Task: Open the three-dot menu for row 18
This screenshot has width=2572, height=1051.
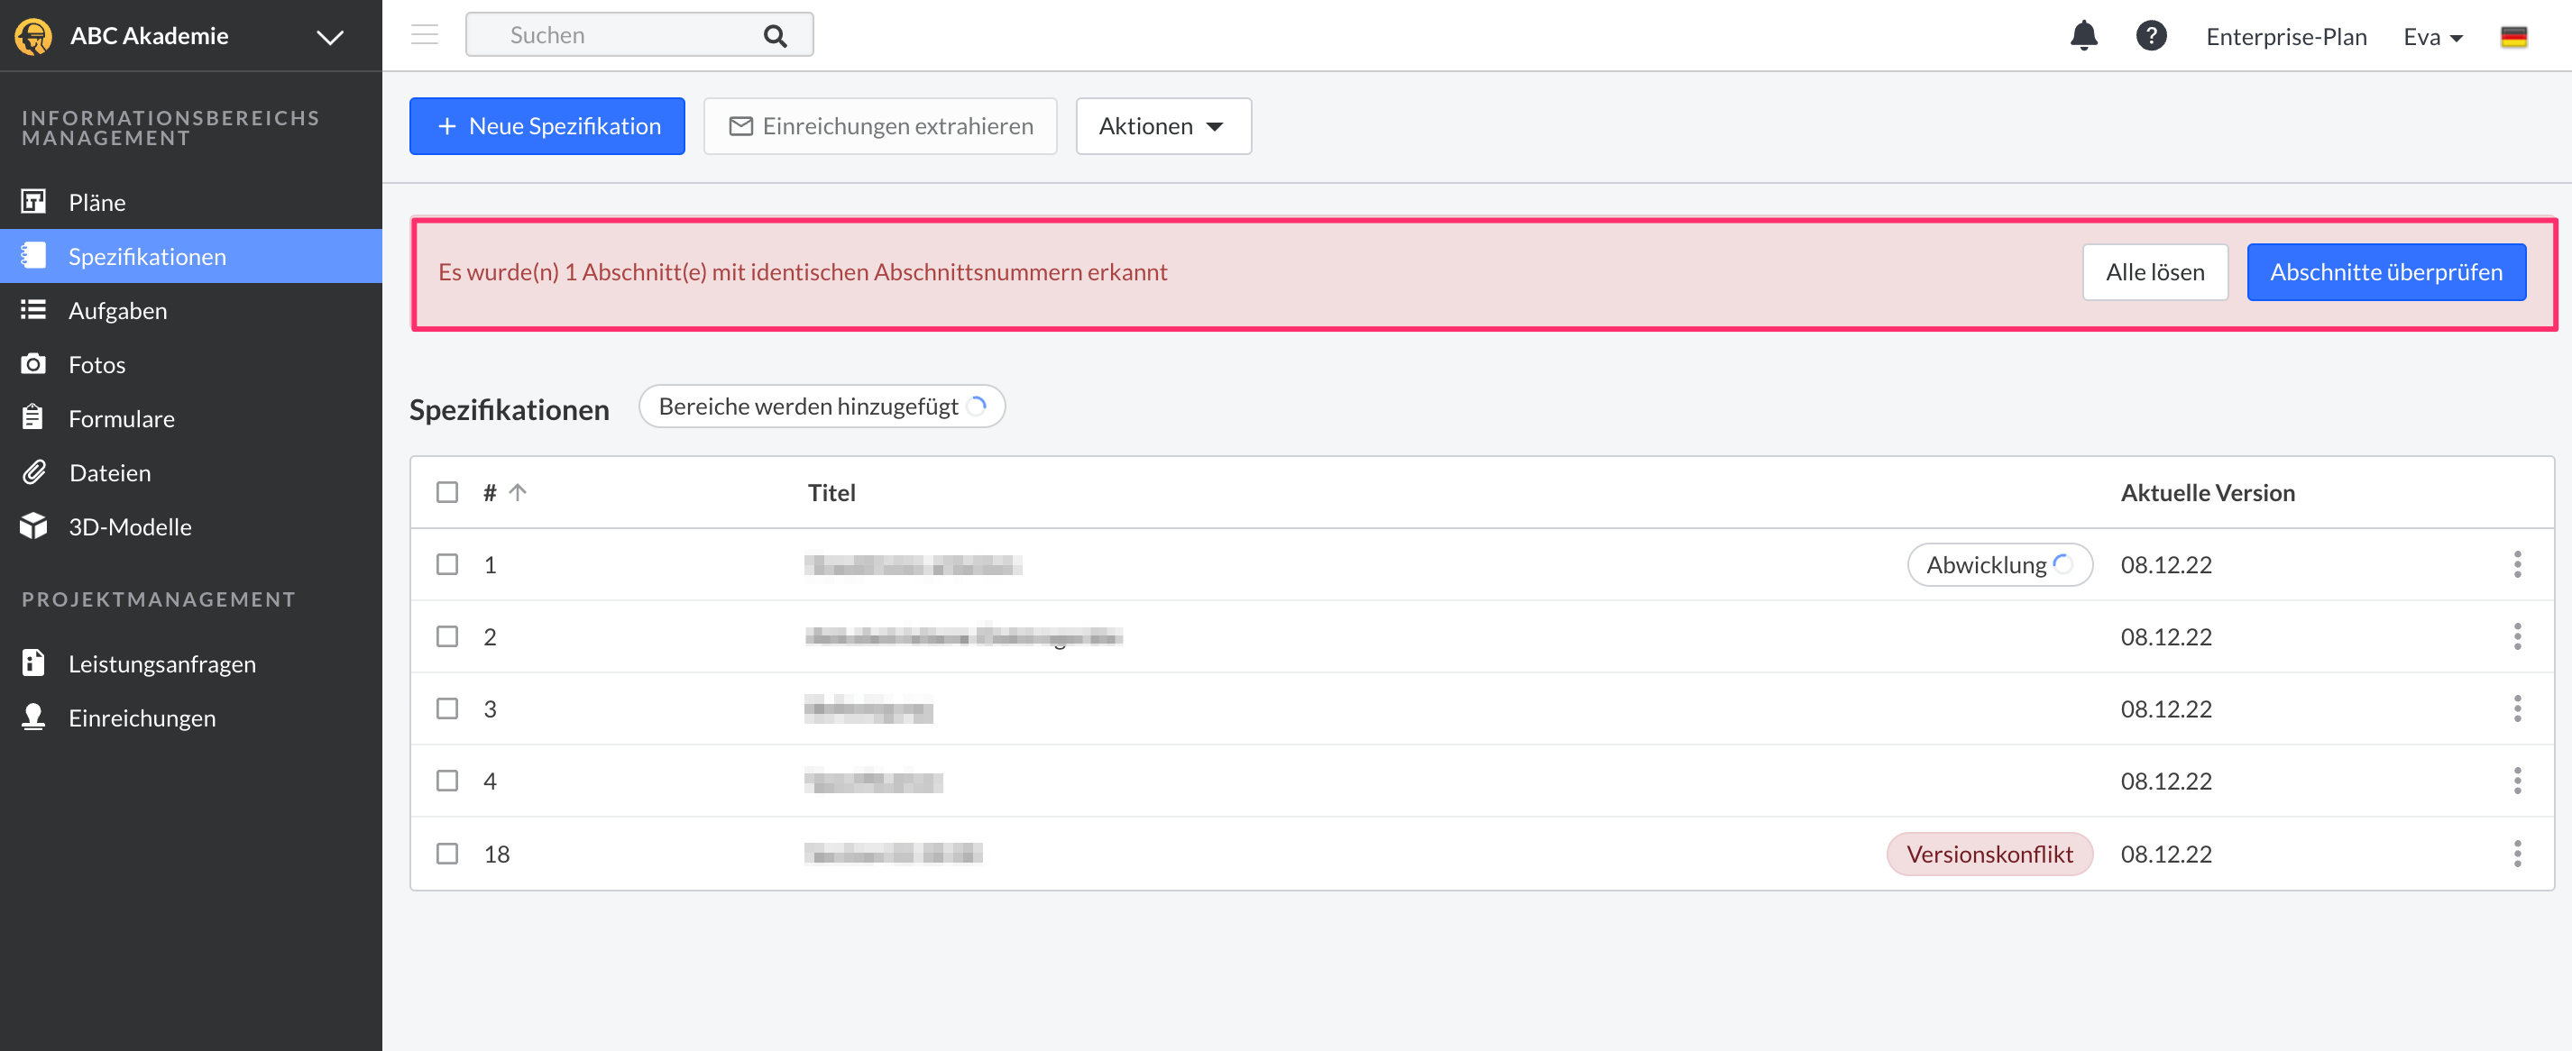Action: pyautogui.click(x=2516, y=854)
